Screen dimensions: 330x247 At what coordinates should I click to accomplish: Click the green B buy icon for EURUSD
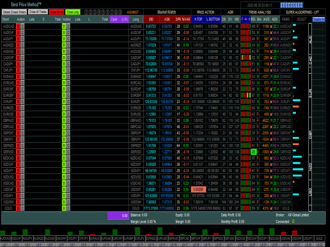click(64, 114)
